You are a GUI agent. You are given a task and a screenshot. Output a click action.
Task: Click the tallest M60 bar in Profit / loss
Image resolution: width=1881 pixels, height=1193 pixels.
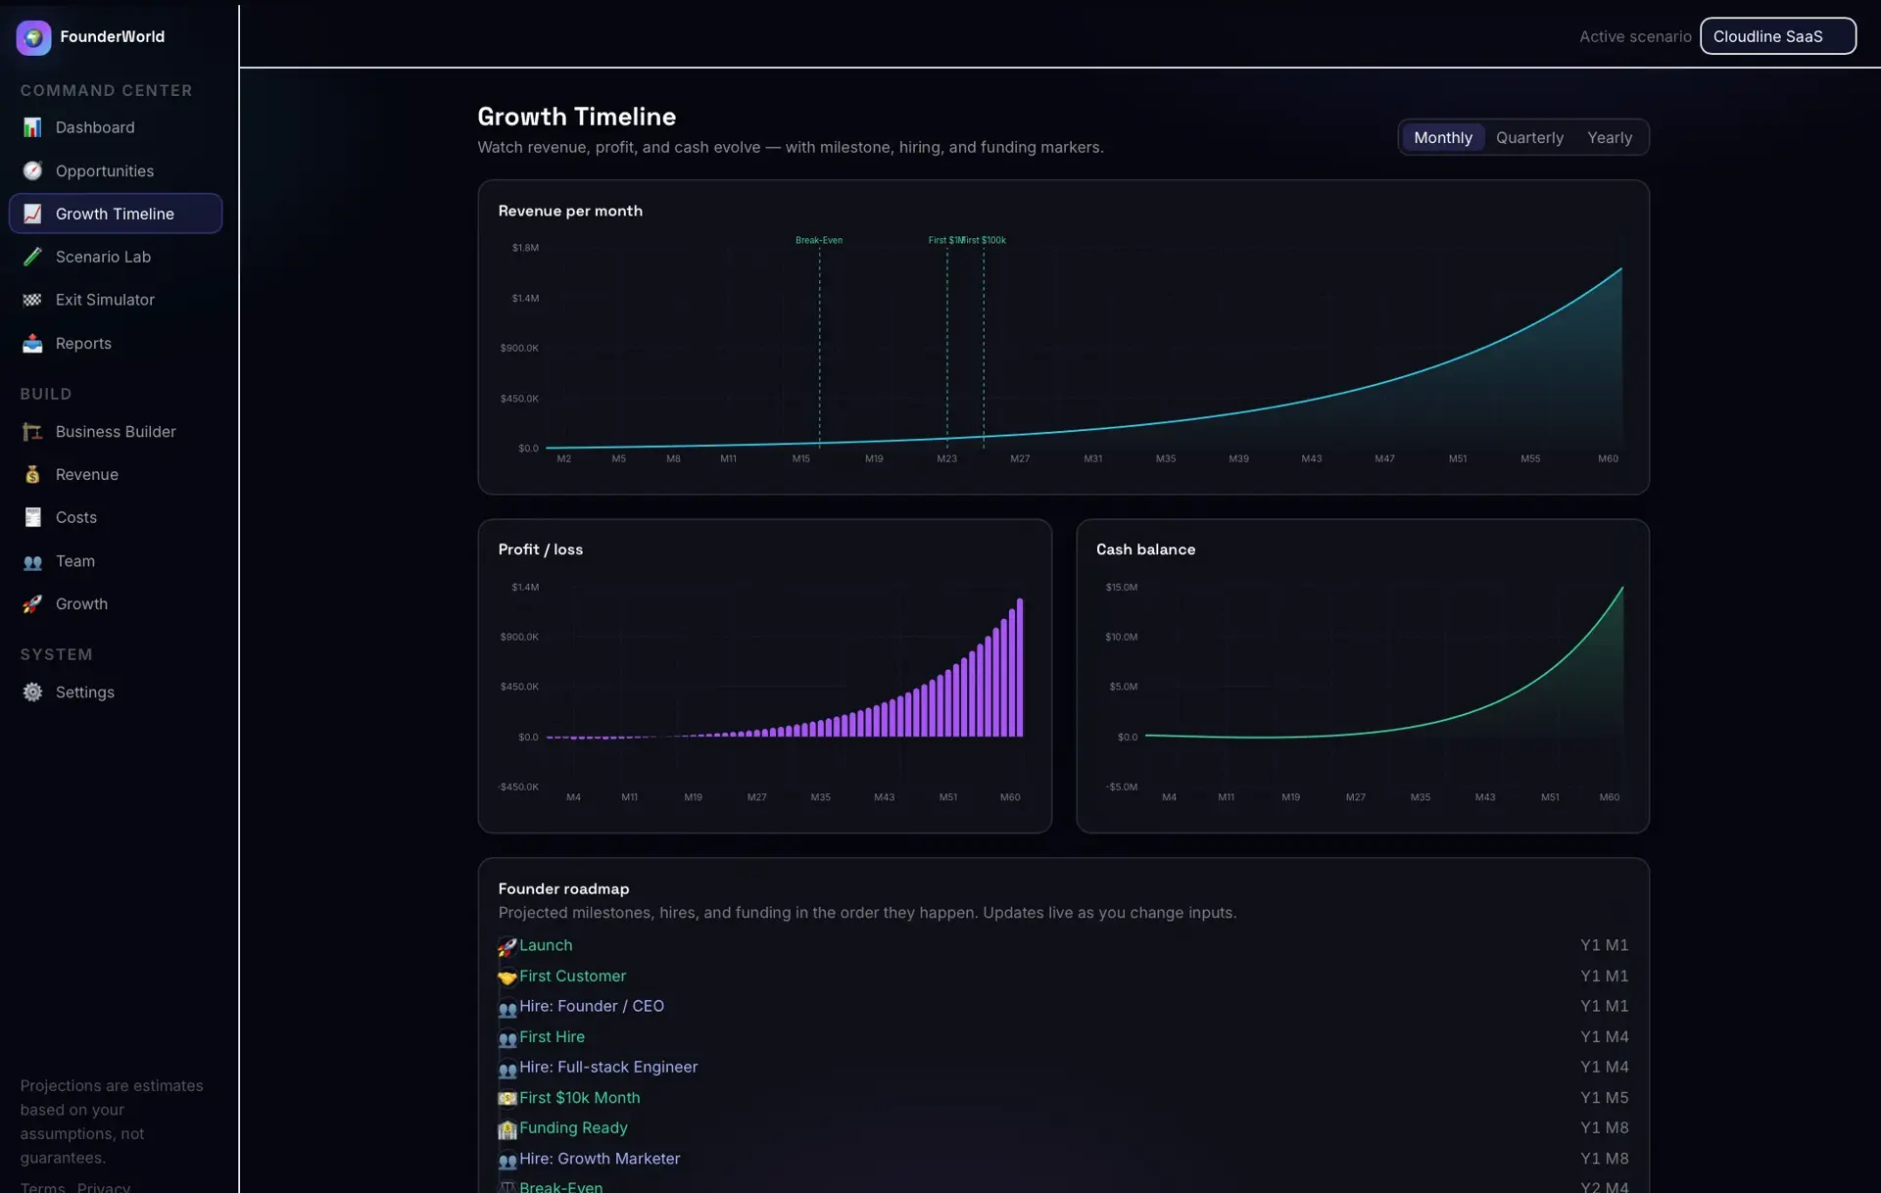(1020, 667)
